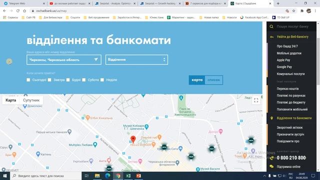Click the browser back arrow
The width and height of the screenshot is (320, 180).
click(x=4, y=11)
